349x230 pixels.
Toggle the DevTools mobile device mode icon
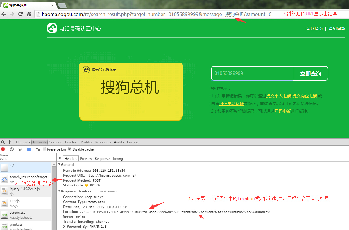point(11,142)
